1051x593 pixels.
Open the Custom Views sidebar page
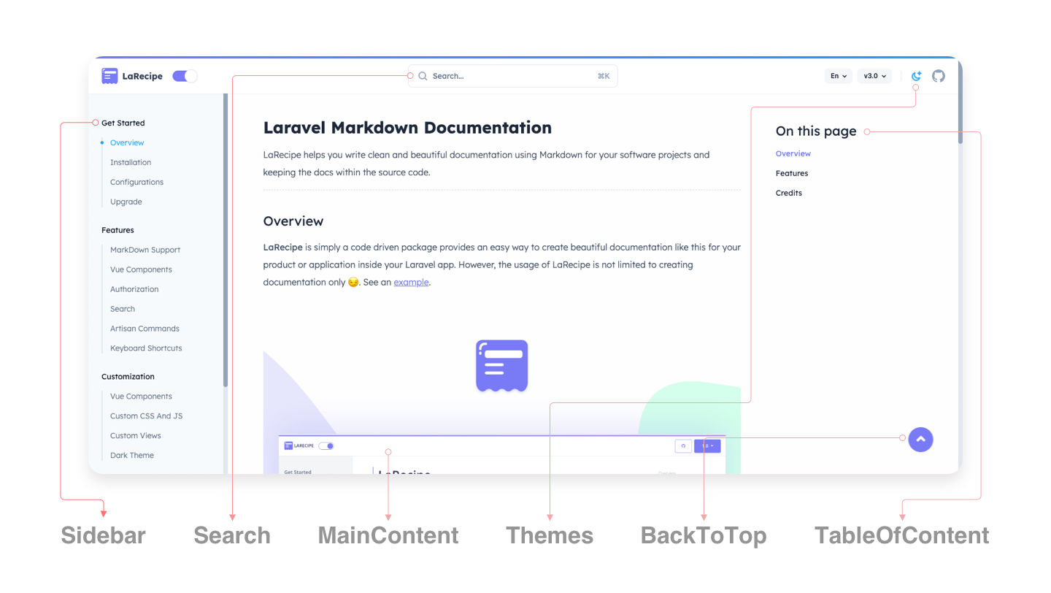(136, 437)
